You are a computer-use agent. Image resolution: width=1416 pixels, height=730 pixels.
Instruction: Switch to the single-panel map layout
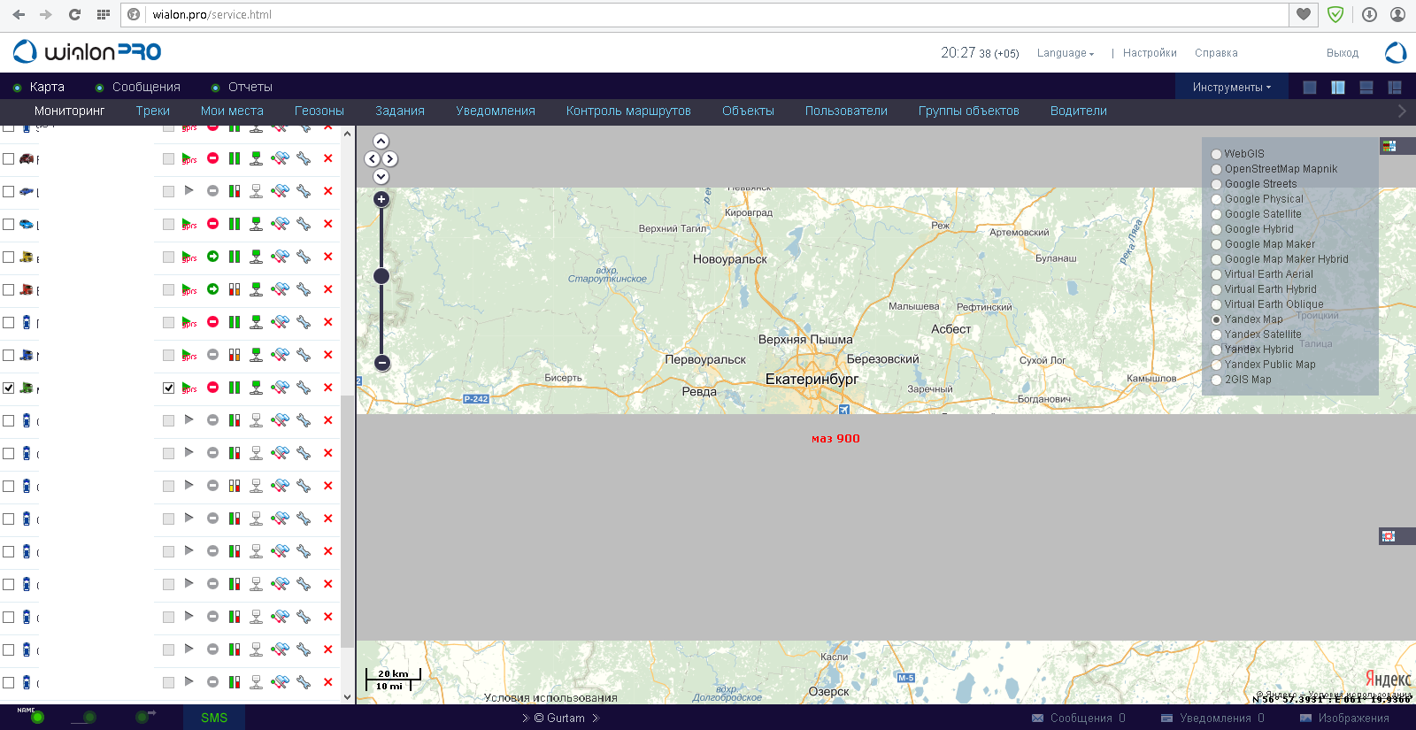coord(1310,88)
